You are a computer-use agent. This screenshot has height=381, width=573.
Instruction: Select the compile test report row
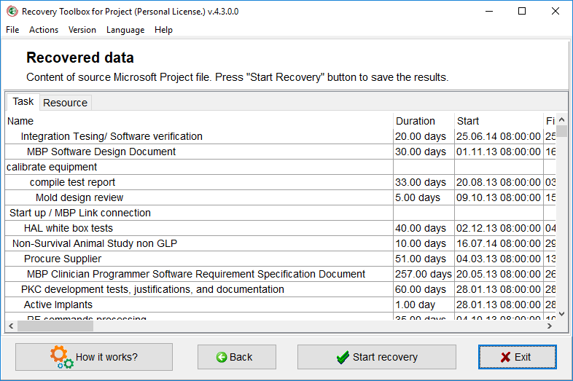[280, 182]
